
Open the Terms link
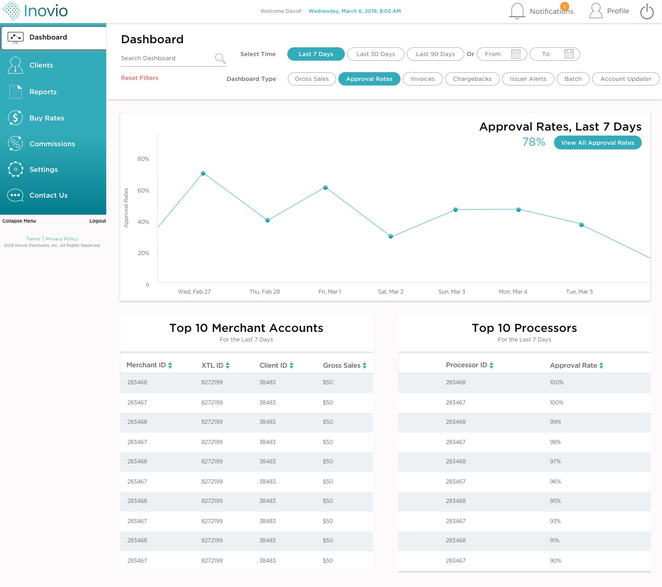(x=33, y=239)
